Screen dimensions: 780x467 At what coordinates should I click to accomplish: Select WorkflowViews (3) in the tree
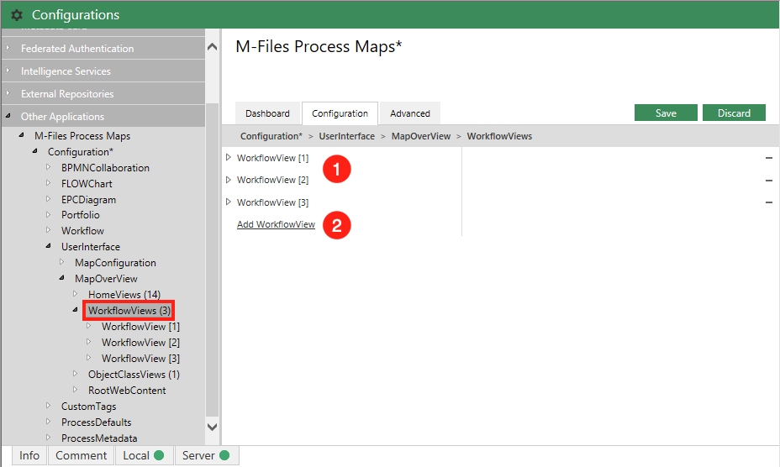129,311
